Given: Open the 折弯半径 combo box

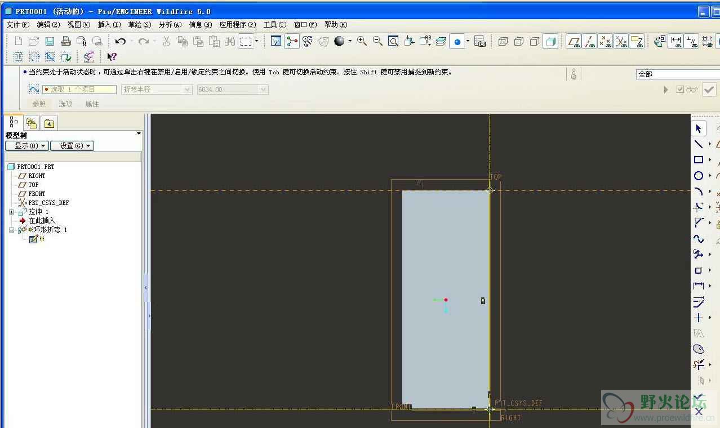Looking at the screenshot, I should tap(157, 90).
